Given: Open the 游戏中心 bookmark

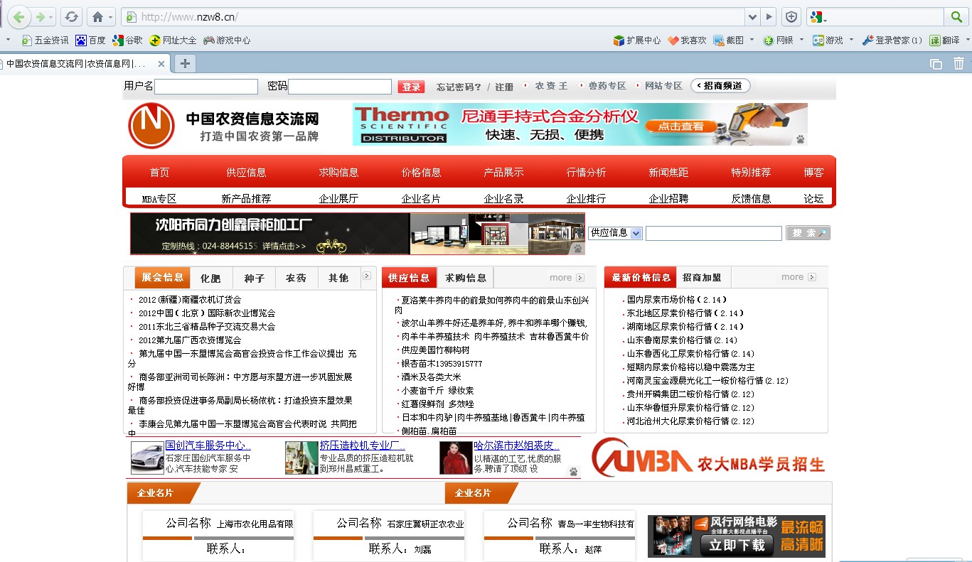Looking at the screenshot, I should (x=227, y=40).
